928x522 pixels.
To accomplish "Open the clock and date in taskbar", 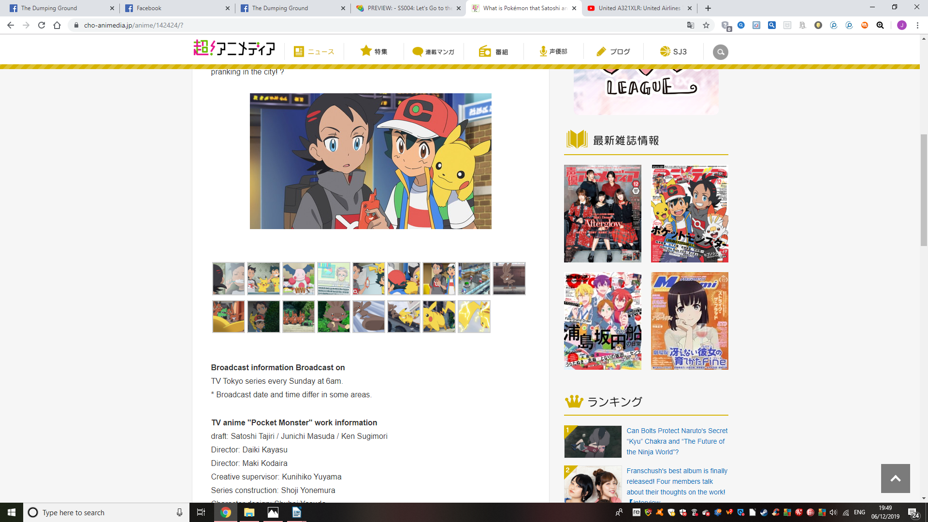I will pyautogui.click(x=885, y=512).
